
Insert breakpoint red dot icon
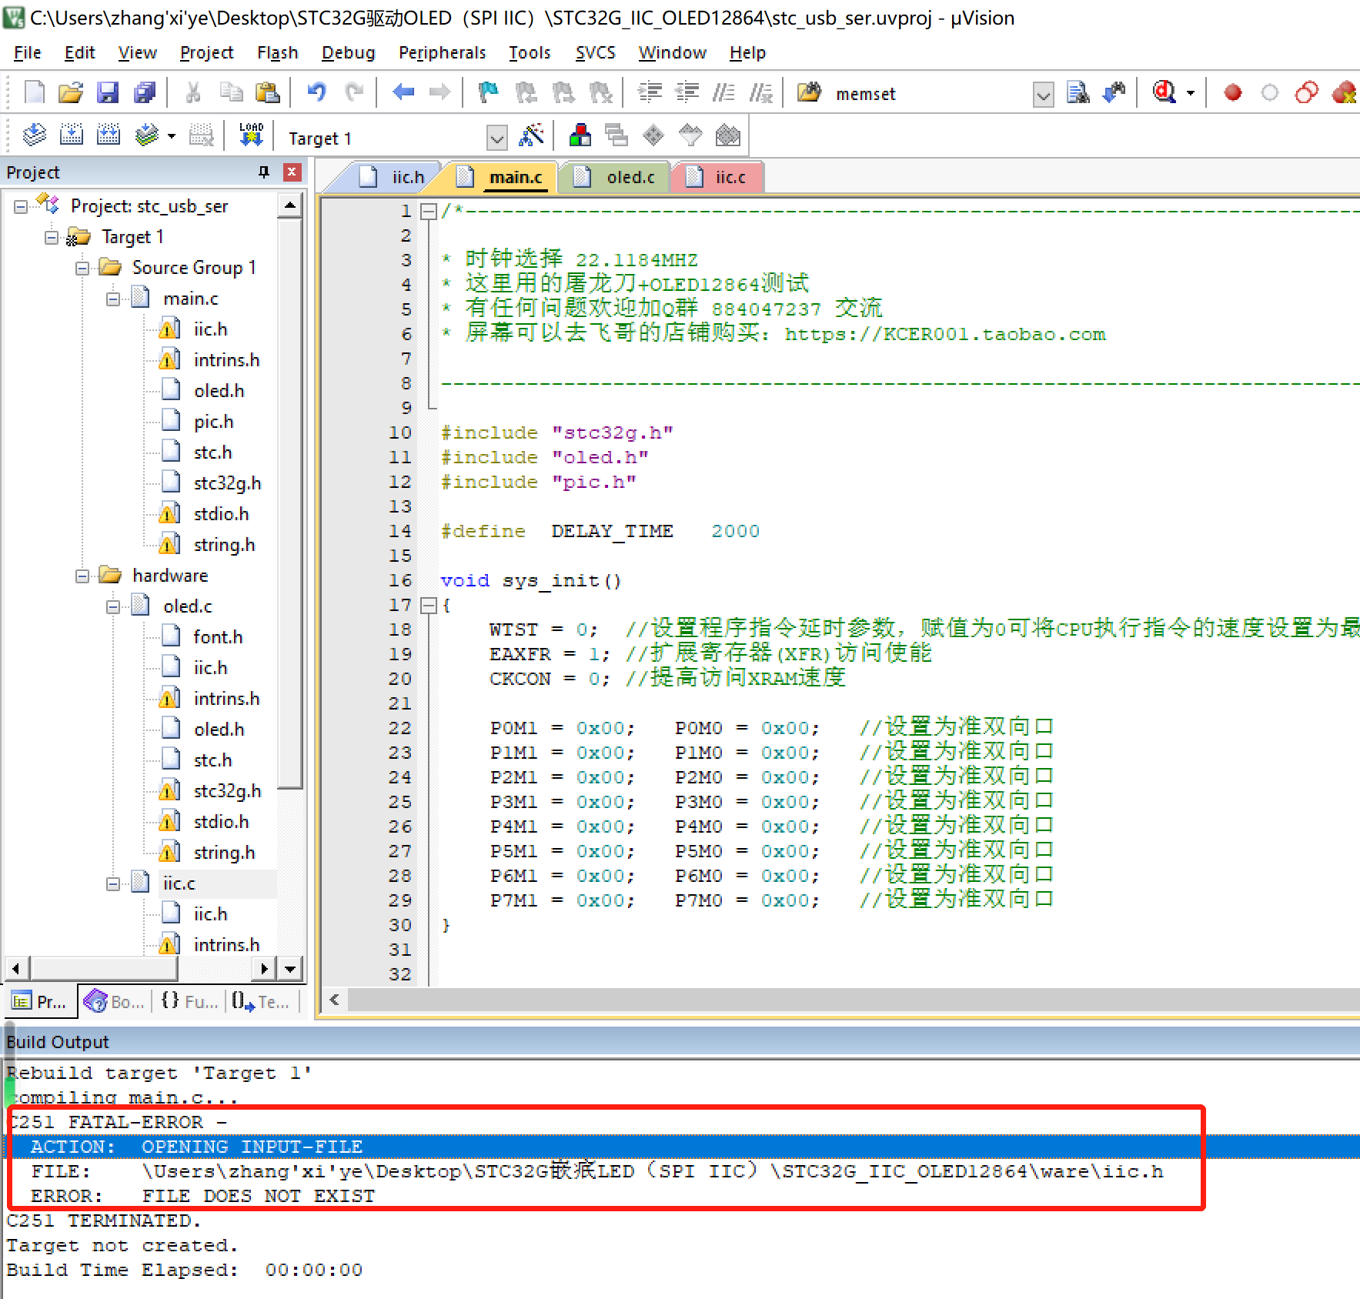(1233, 93)
